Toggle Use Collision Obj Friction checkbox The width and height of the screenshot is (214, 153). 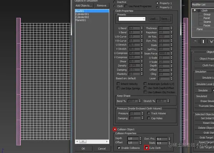click(x=145, y=92)
